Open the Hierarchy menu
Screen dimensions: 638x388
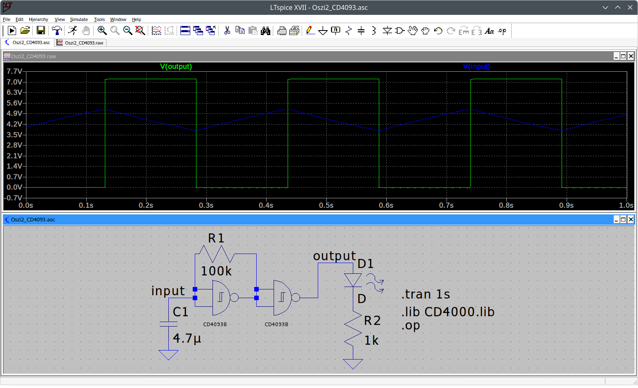click(x=38, y=19)
